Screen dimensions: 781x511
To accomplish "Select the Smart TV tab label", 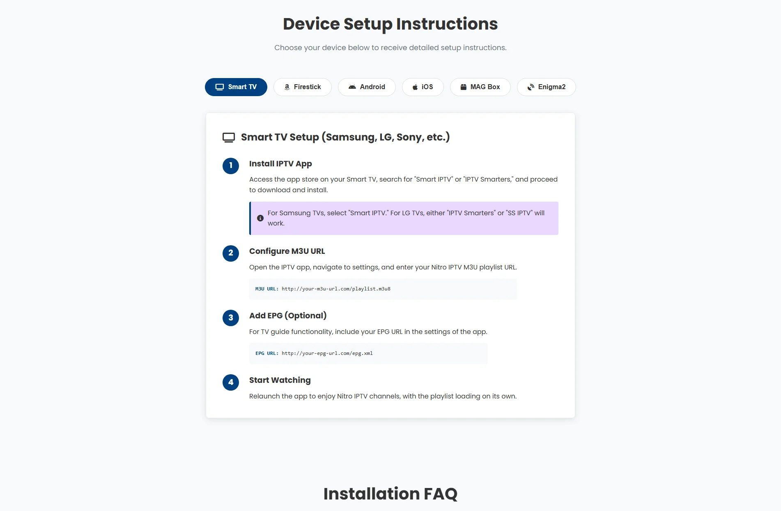I will click(242, 87).
